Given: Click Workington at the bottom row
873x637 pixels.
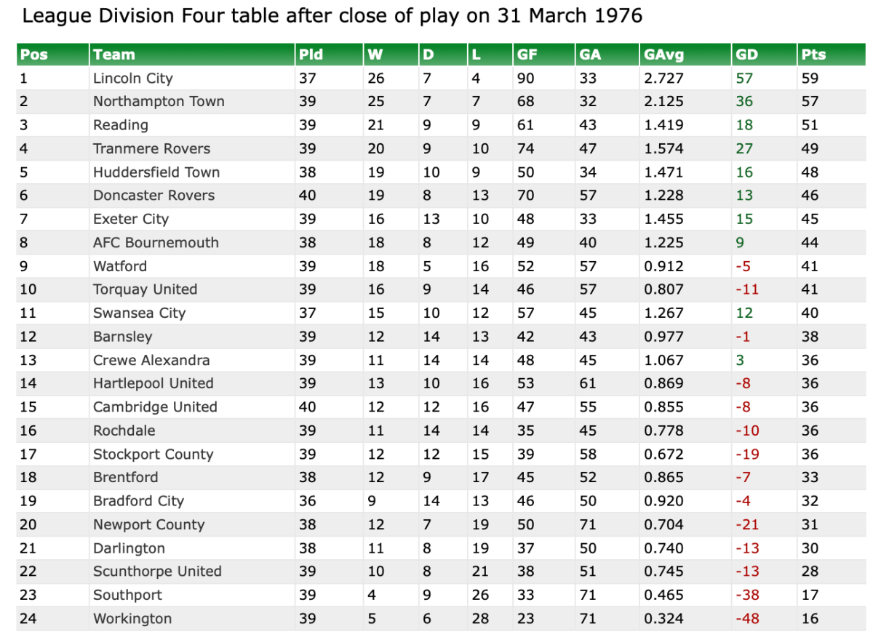Looking at the screenshot, I should coord(132,619).
